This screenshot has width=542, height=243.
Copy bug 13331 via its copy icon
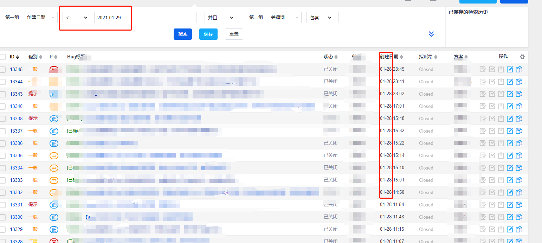(519, 205)
